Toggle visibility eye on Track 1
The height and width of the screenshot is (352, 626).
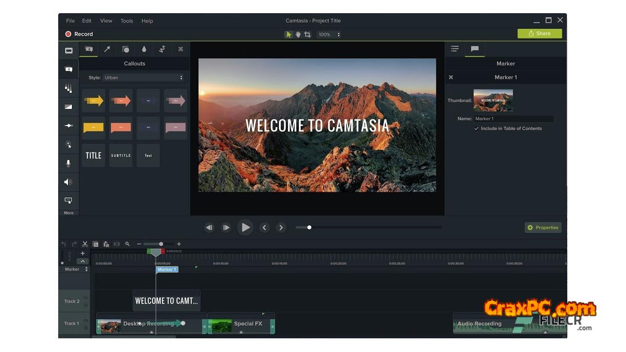[x=86, y=320]
